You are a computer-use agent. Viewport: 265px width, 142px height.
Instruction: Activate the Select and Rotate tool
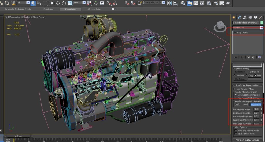[x=64, y=3]
